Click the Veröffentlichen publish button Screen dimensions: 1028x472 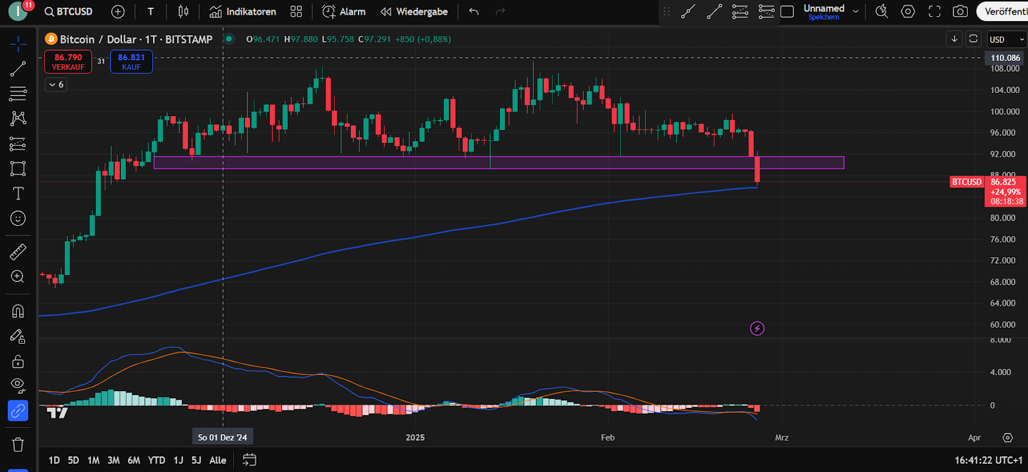click(1003, 12)
